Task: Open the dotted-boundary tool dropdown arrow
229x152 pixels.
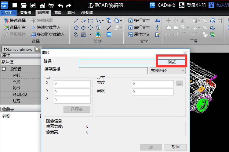Action: (x=121, y=21)
